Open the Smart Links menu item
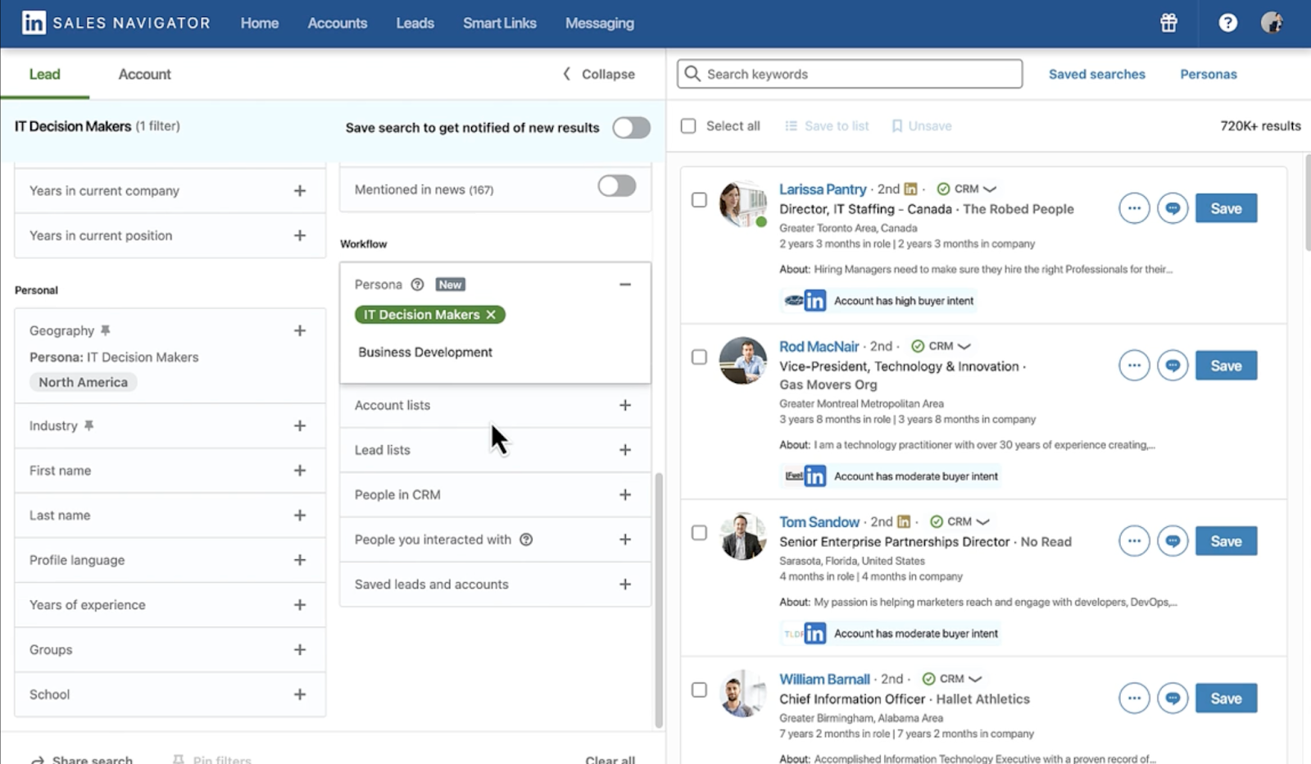This screenshot has width=1311, height=764. pyautogui.click(x=500, y=23)
